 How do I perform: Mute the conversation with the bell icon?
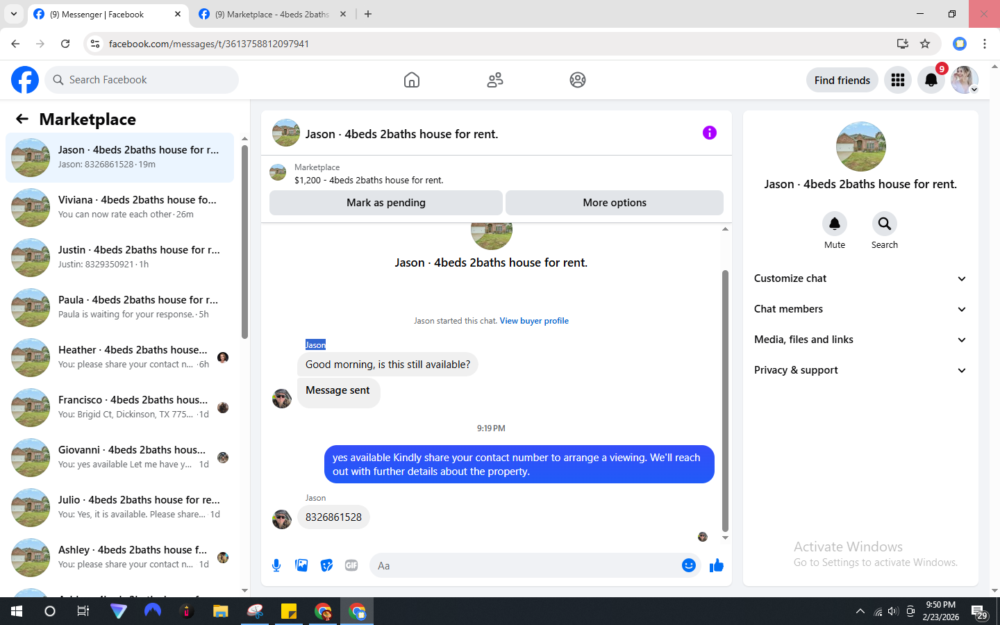pos(835,224)
